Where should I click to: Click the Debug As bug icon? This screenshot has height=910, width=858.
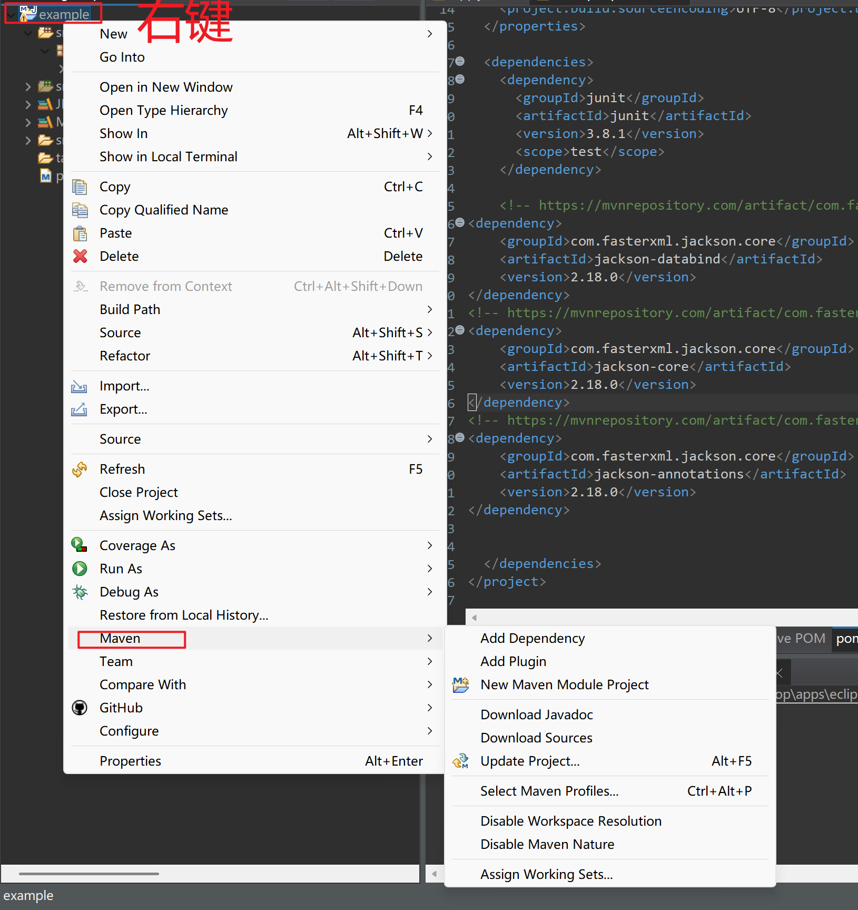click(x=80, y=592)
